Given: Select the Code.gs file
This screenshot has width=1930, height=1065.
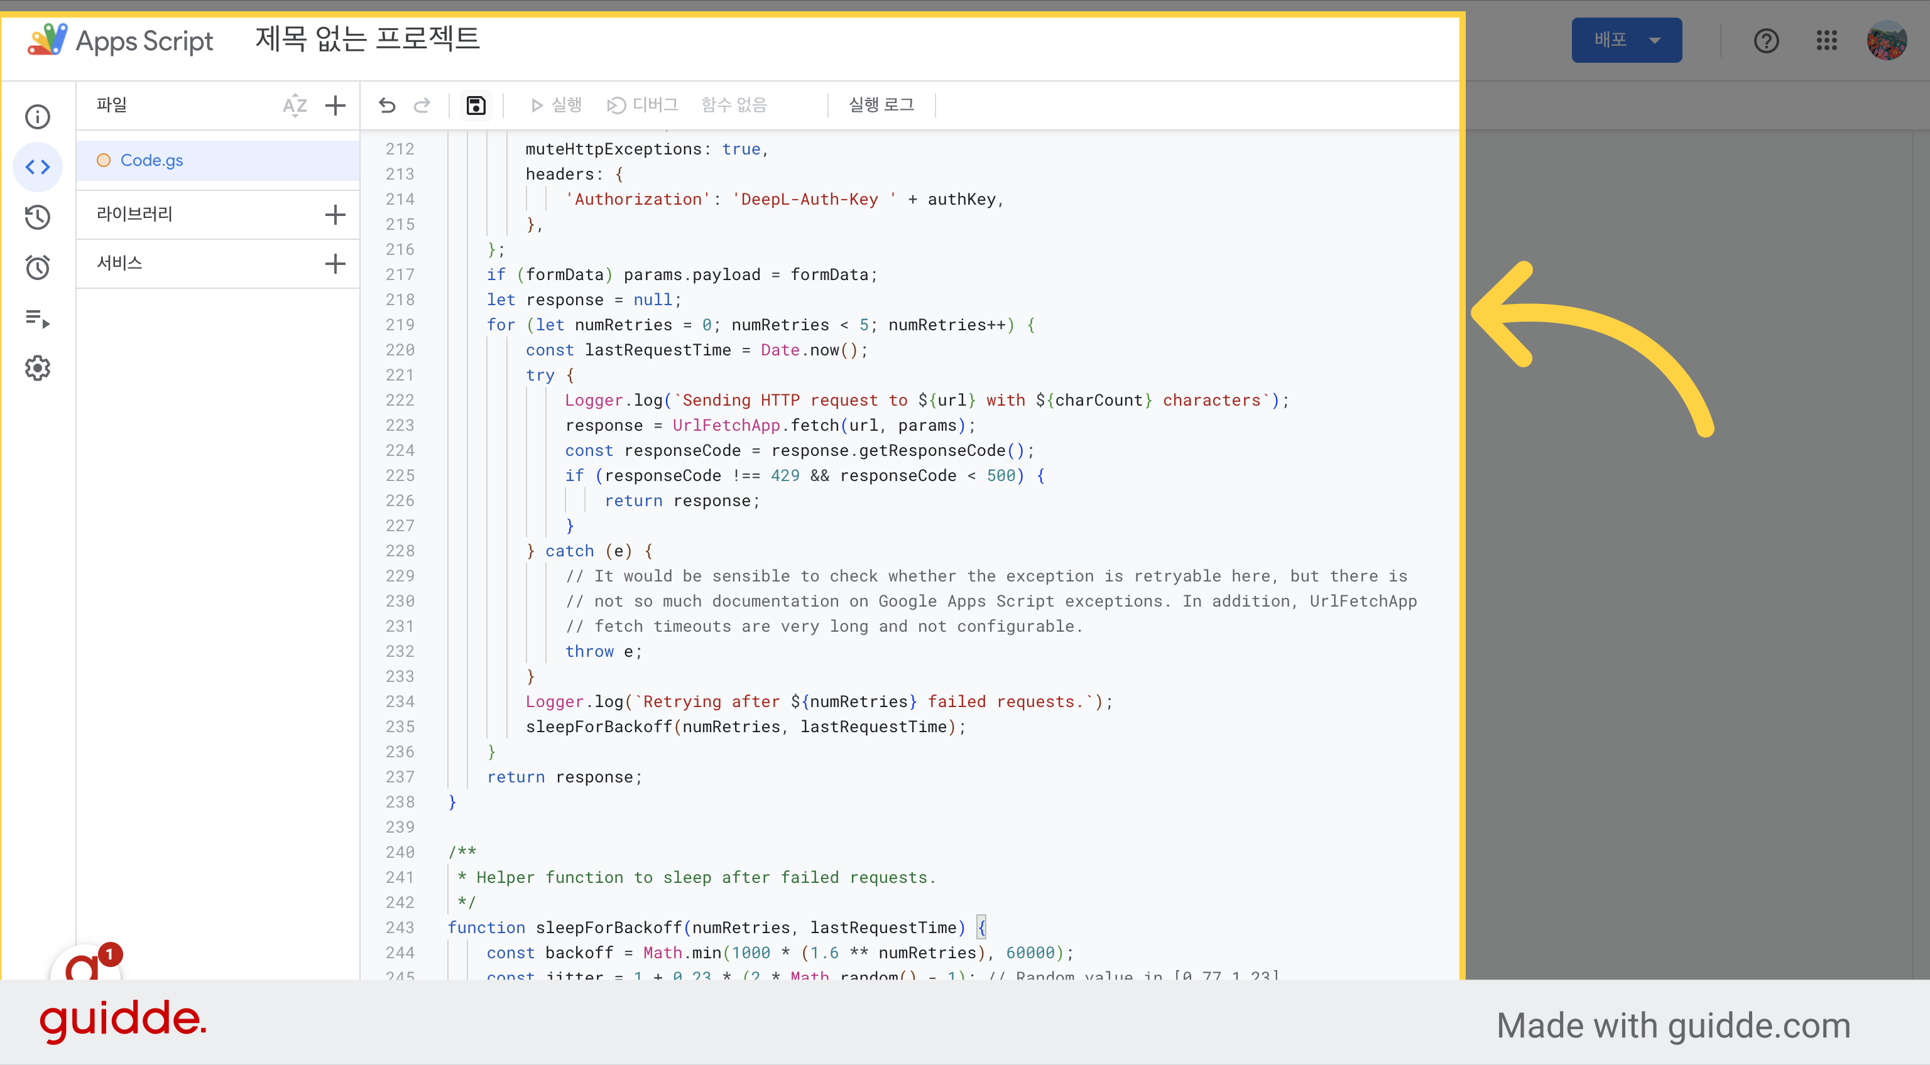Looking at the screenshot, I should [x=218, y=160].
